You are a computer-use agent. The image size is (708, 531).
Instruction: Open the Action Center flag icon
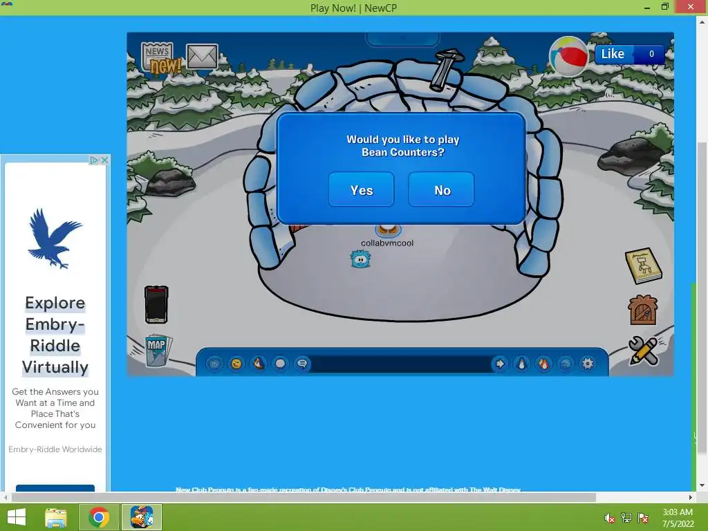(643, 518)
